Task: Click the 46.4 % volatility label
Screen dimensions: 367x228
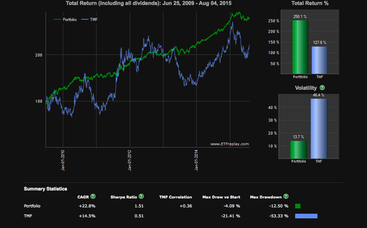Action: (319, 95)
